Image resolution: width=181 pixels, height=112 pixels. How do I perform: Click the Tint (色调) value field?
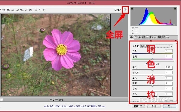click(x=169, y=56)
